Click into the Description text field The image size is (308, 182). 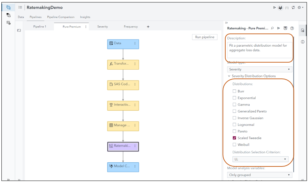(259, 50)
